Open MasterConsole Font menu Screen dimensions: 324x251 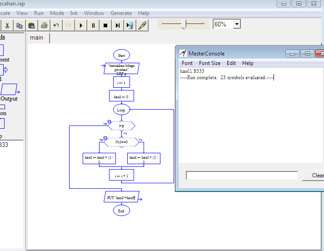coord(187,63)
